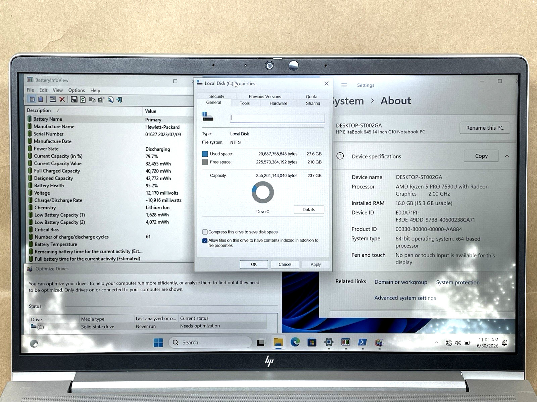Click the taskbar Search box
Image resolution: width=537 pixels, height=402 pixels.
210,342
